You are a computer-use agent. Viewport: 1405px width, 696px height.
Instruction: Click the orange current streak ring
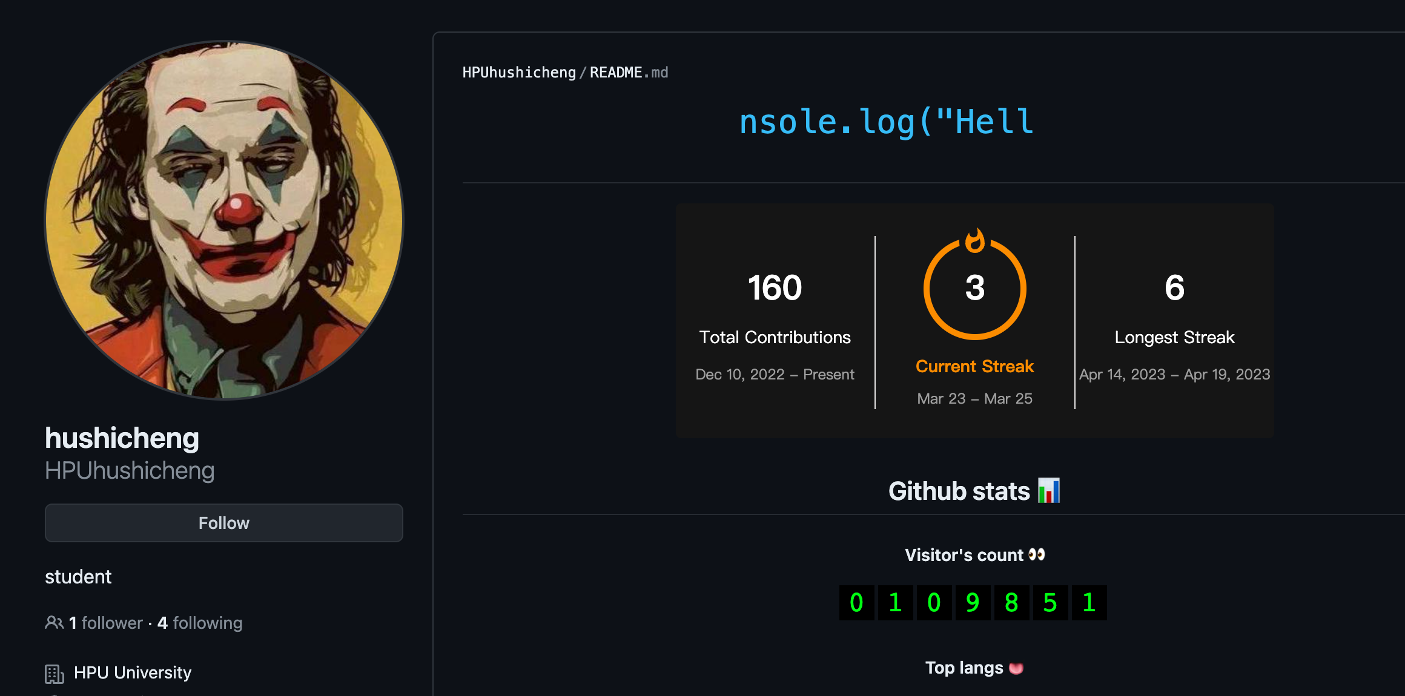[974, 288]
